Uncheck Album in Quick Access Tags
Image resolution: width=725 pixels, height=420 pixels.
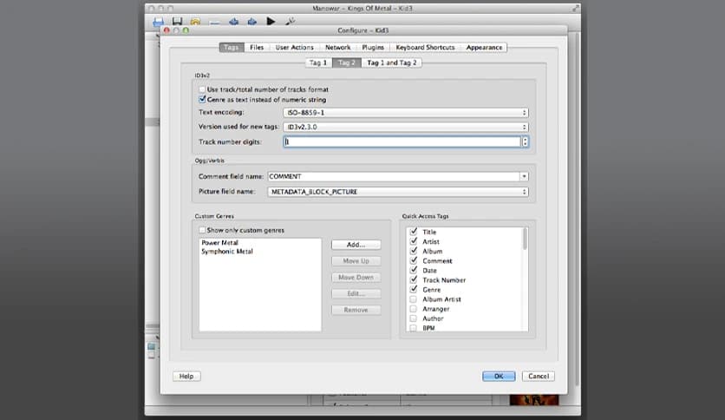414,251
